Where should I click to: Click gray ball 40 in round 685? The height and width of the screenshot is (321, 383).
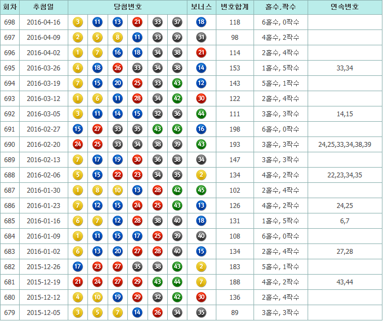pos(177,221)
